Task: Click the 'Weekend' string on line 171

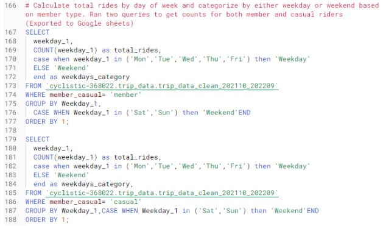Action: [71, 68]
